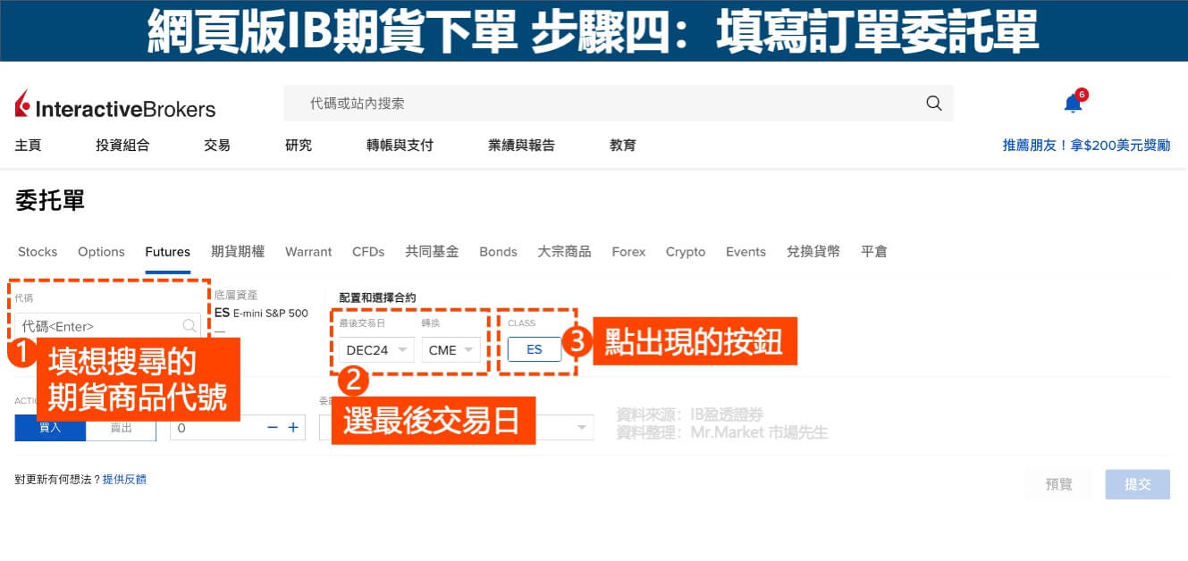The image size is (1188, 561).
Task: Open the 研究 menu
Action: (299, 145)
